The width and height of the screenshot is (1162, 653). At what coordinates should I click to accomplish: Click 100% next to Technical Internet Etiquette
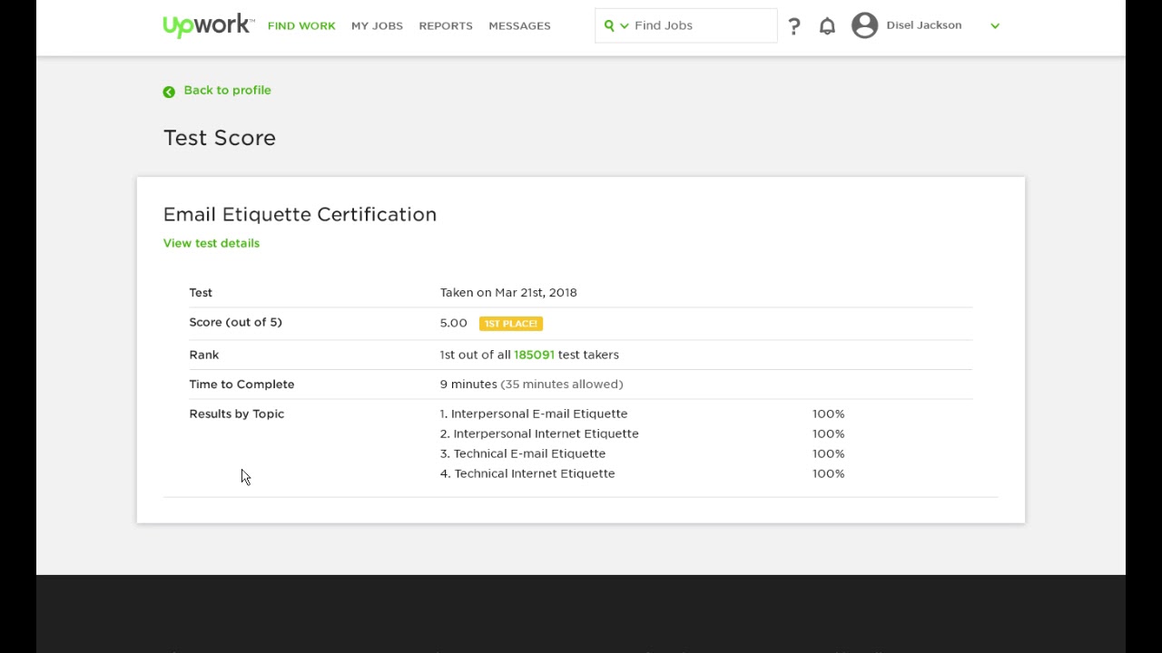point(828,473)
